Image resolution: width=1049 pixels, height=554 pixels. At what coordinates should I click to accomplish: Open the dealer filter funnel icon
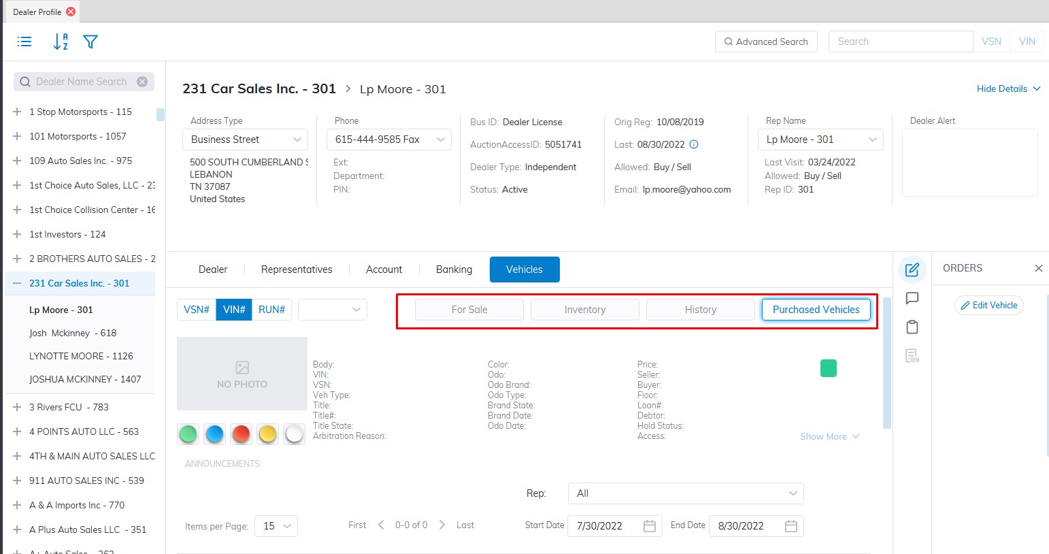90,42
